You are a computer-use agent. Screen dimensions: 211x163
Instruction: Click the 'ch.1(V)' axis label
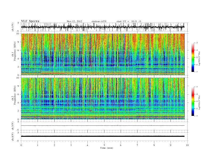click(x=13, y=27)
